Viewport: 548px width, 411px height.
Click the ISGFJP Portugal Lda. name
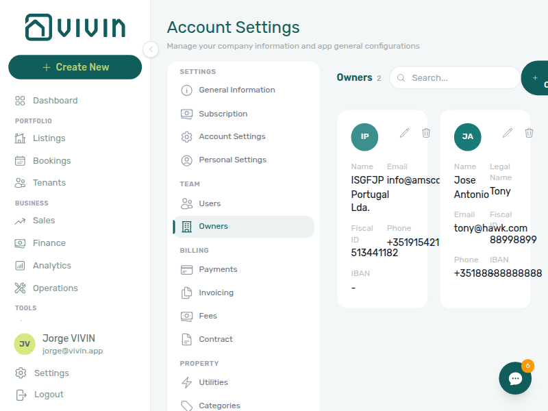point(369,194)
